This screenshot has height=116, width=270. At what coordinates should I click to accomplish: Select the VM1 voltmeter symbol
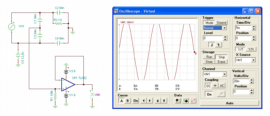click(92, 94)
